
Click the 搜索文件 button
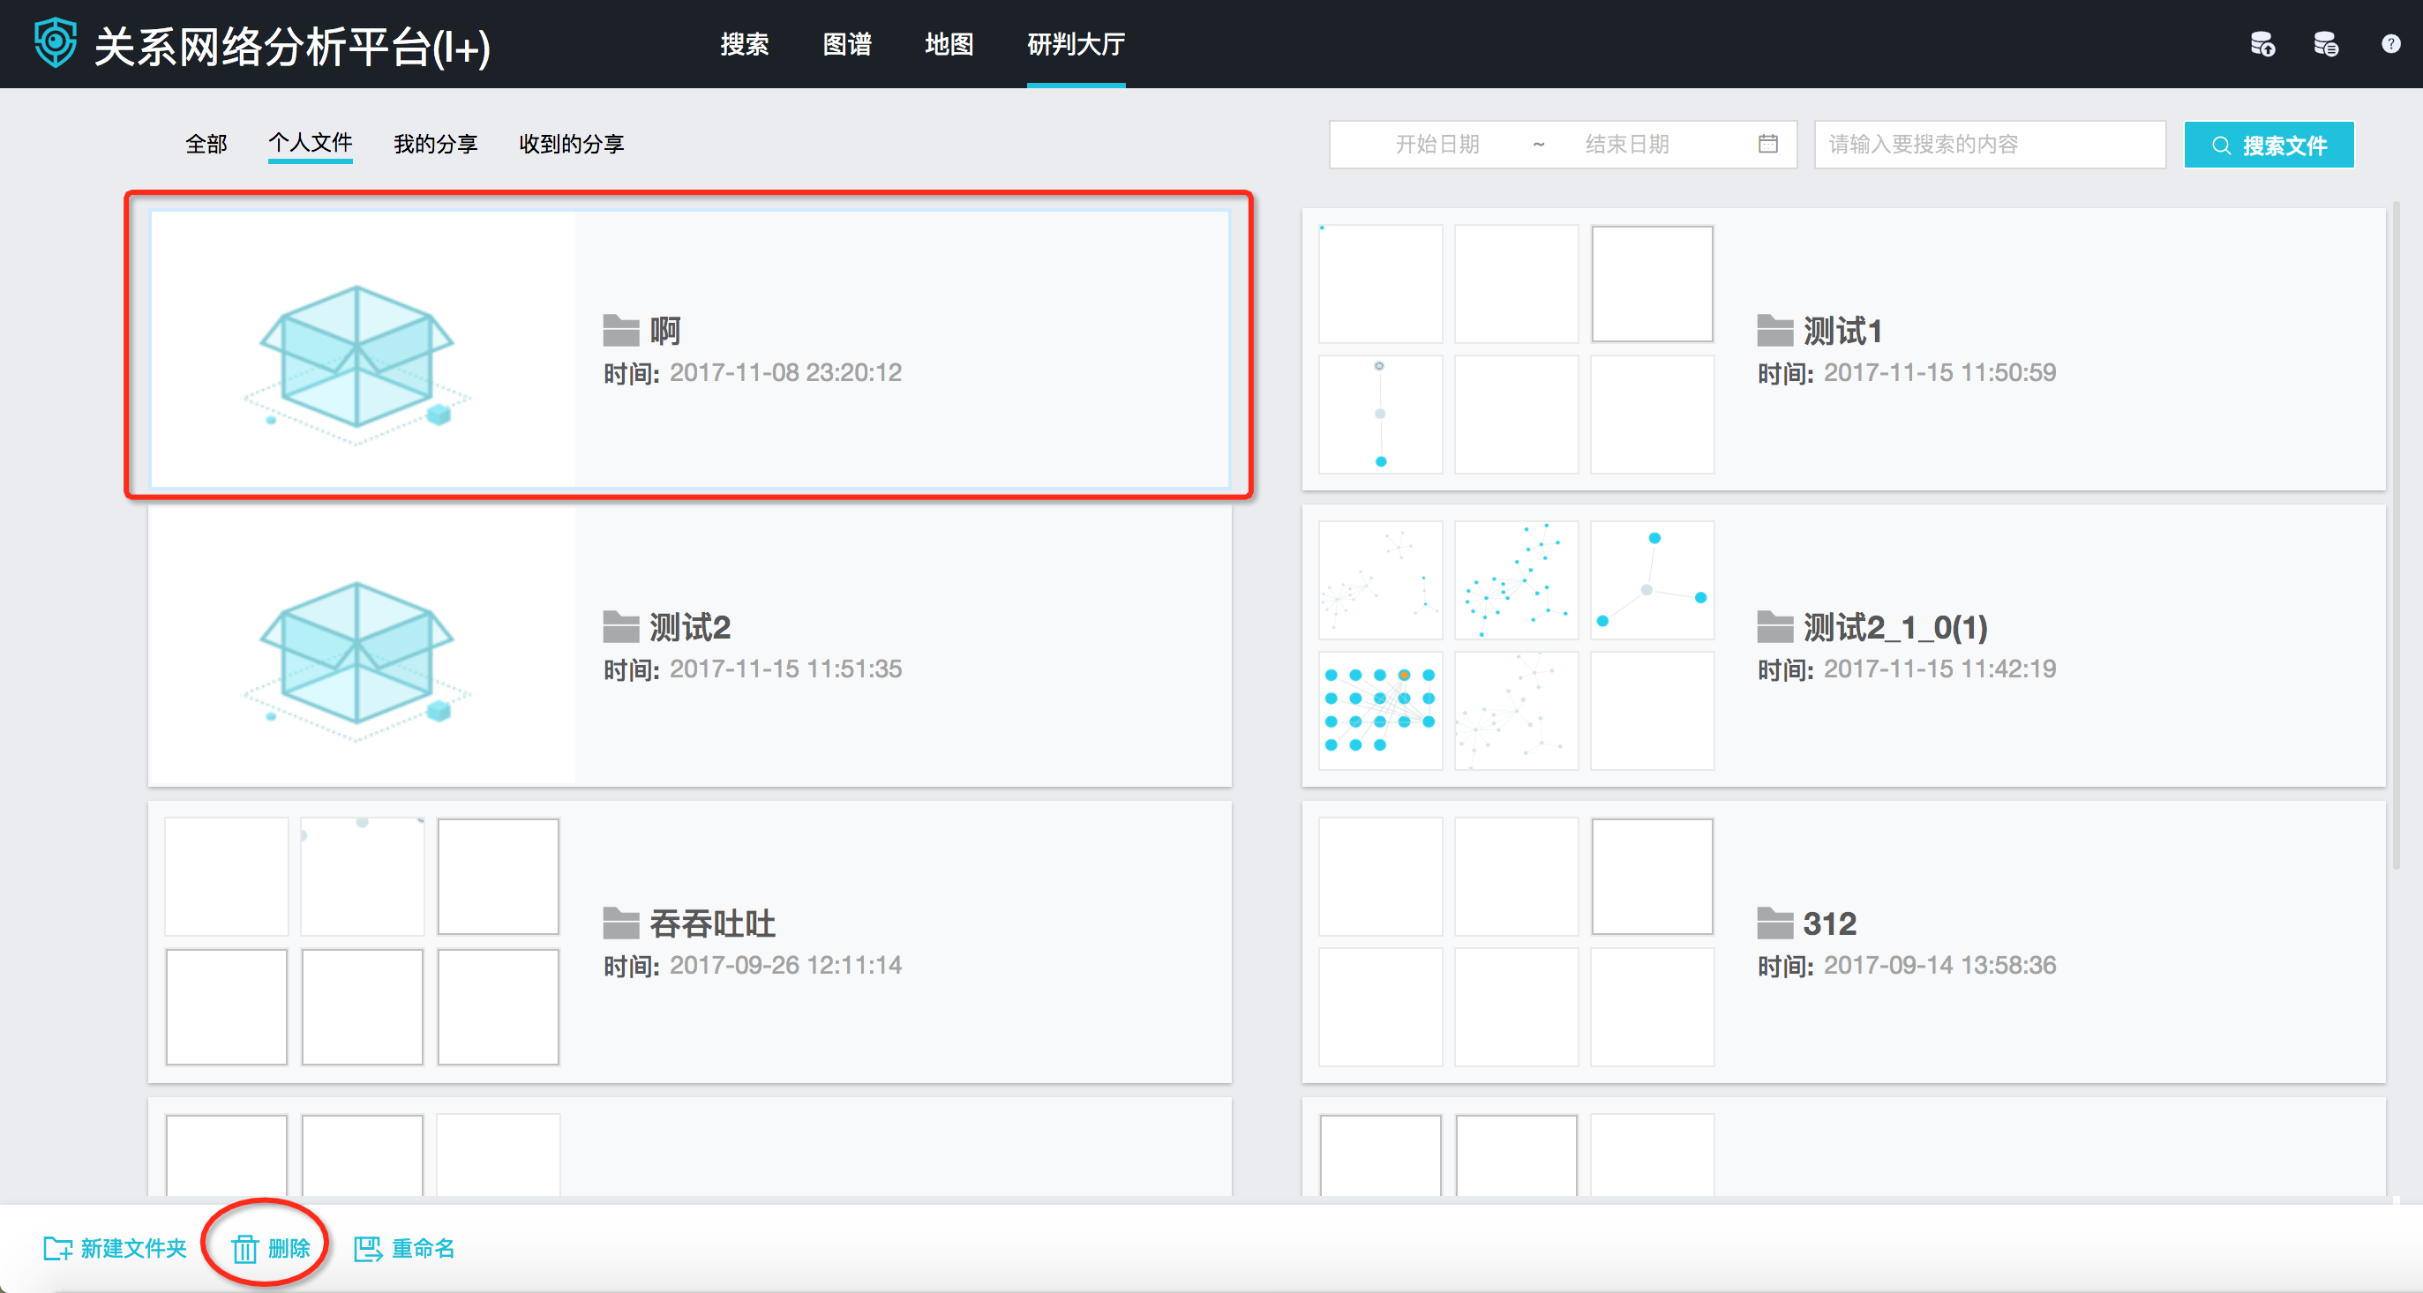click(x=2268, y=145)
